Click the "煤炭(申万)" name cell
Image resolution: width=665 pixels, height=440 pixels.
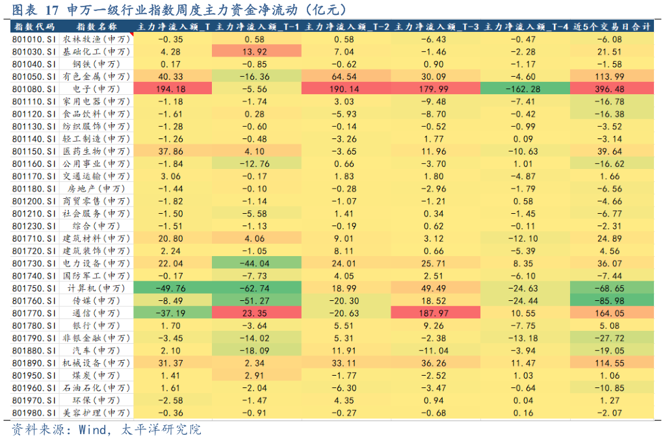coord(96,376)
